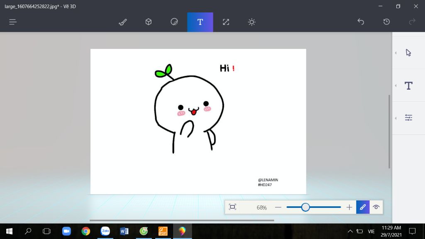Click the horizontal scrollbar below the canvas

pos(182,220)
